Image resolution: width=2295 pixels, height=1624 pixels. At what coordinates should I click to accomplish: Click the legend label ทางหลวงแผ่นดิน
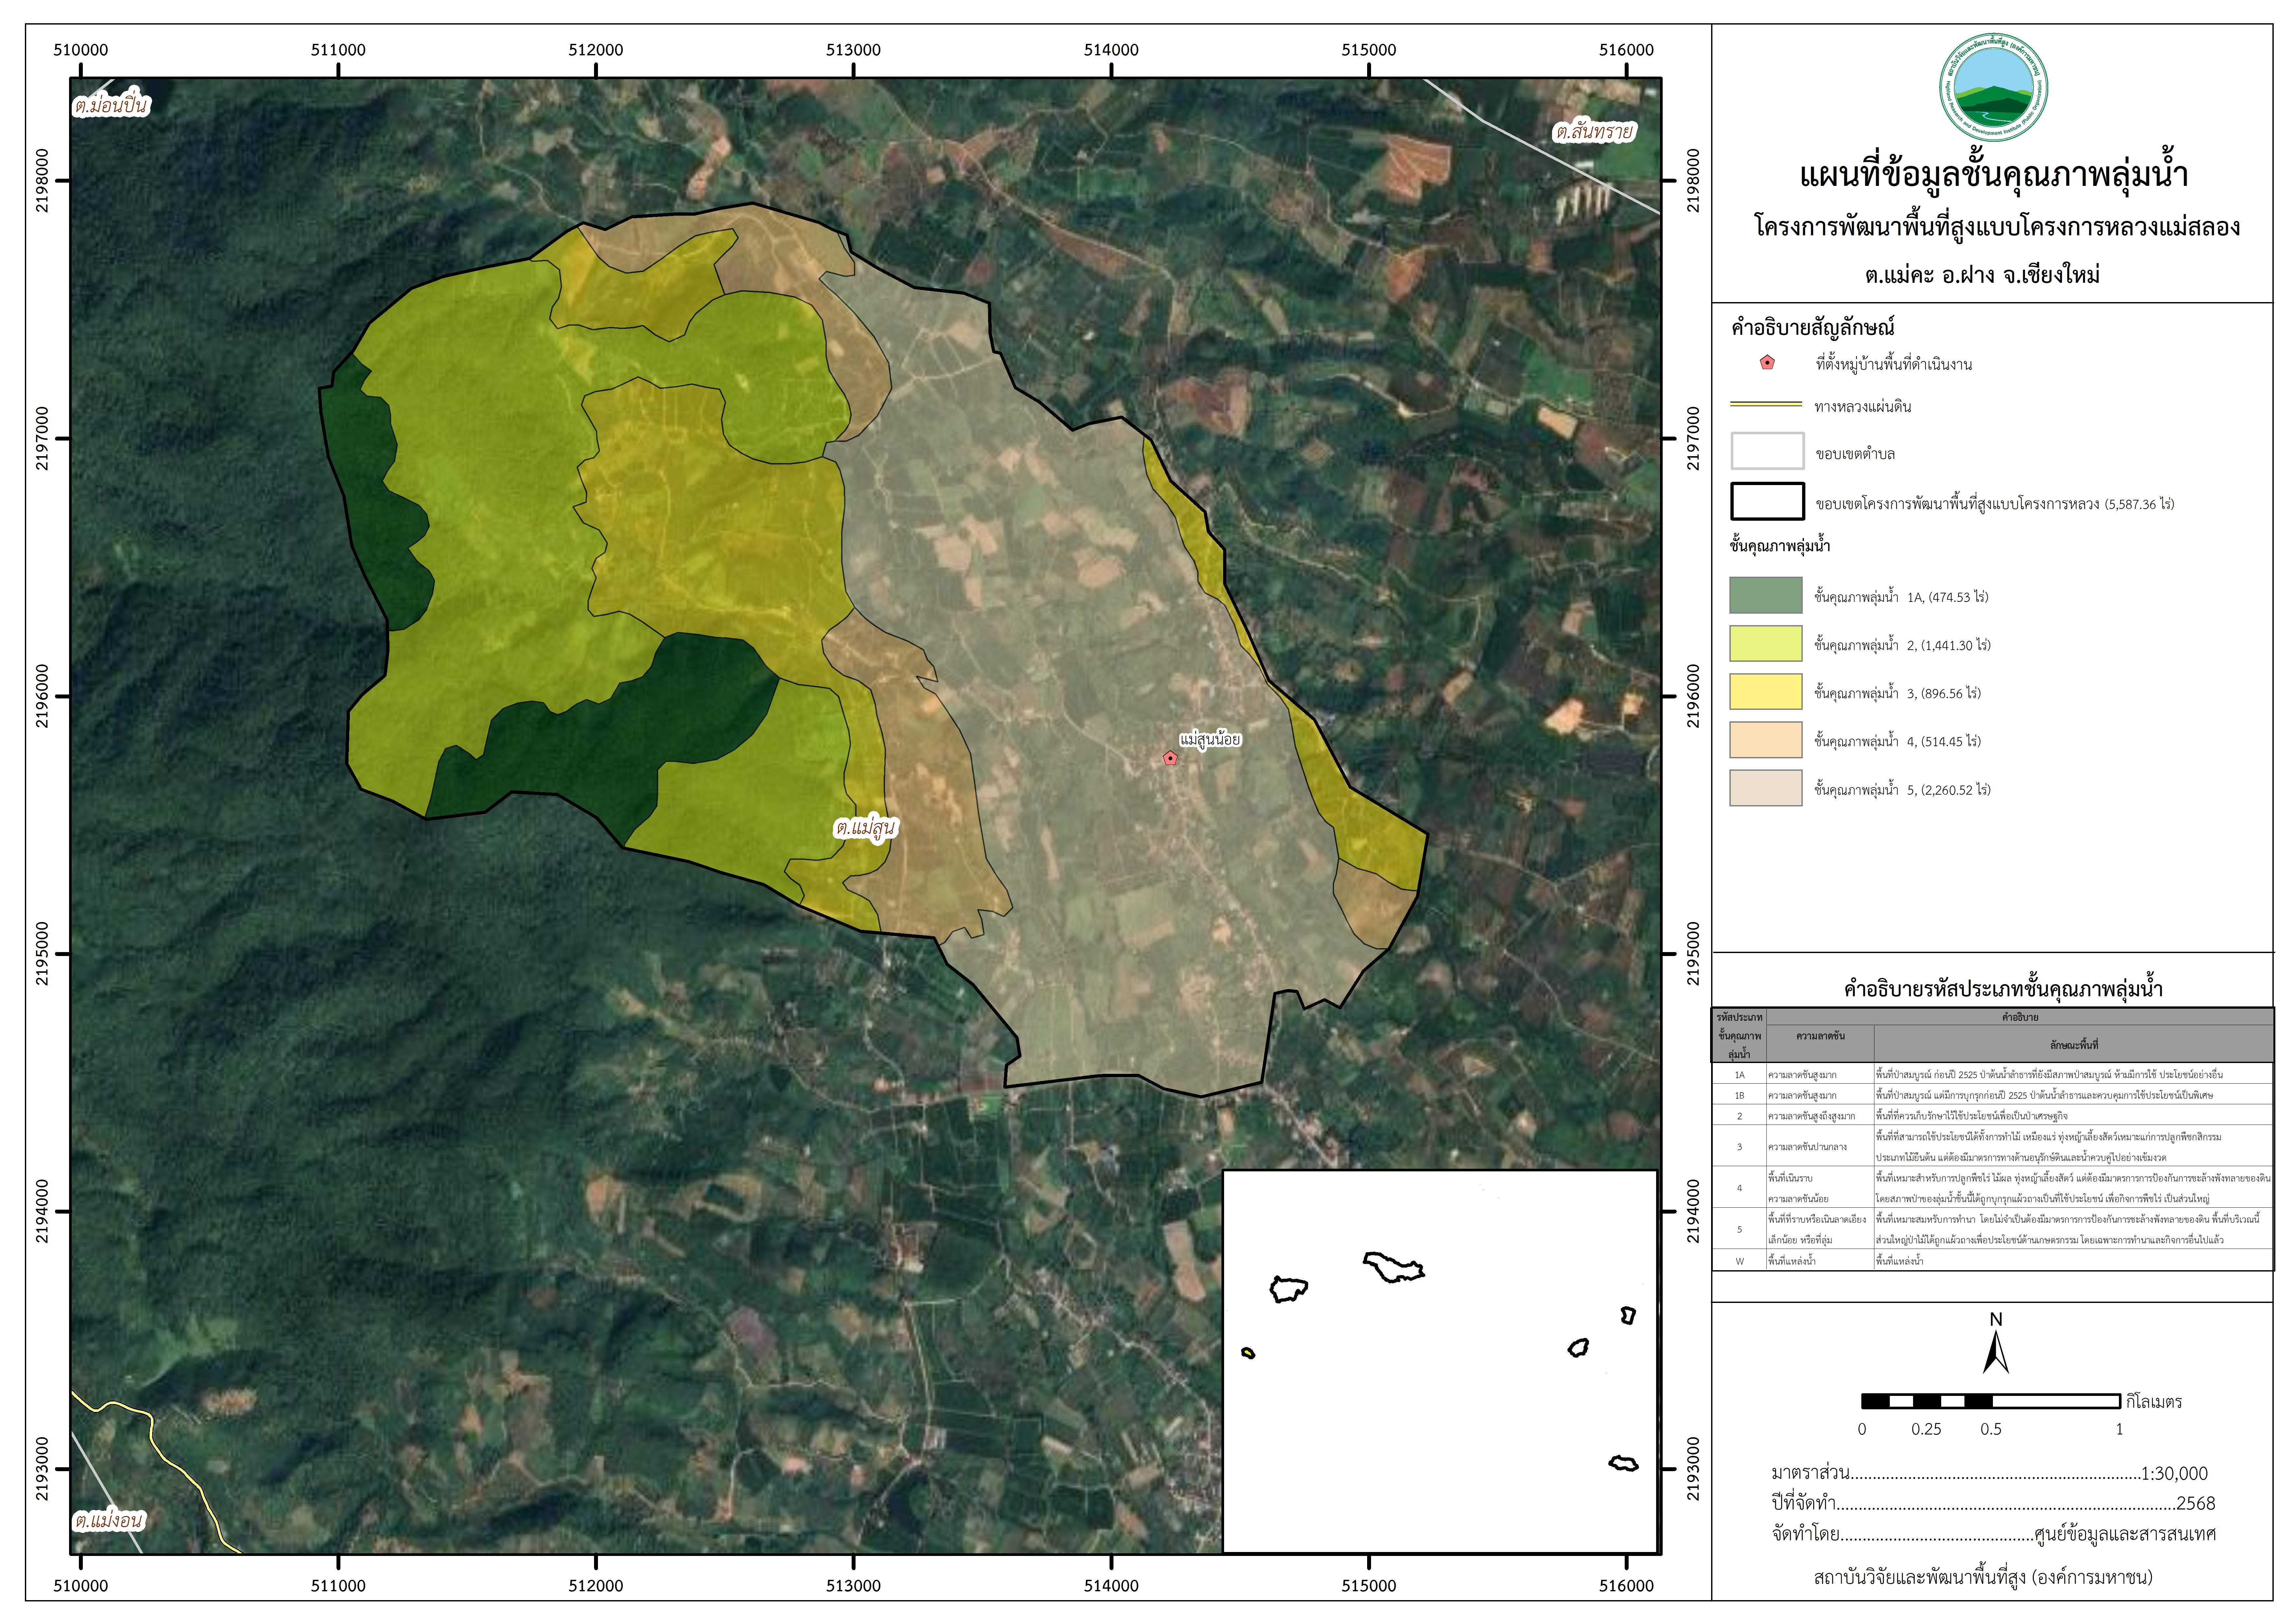[1863, 406]
